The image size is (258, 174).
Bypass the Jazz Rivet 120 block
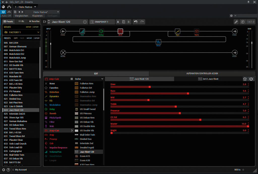point(251,79)
